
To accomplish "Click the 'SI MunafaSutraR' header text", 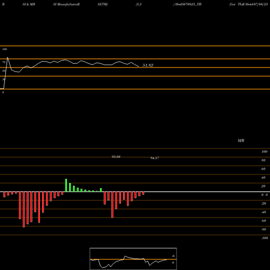I will tap(66, 4).
